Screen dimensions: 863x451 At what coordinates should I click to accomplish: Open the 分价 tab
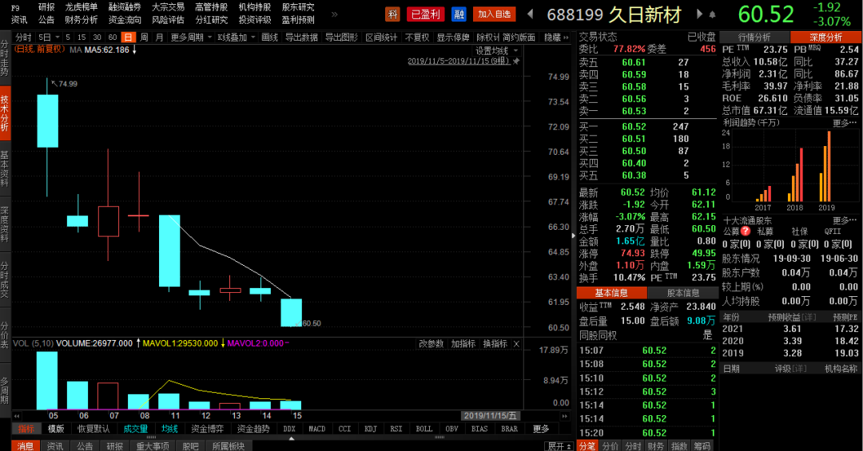(610, 446)
